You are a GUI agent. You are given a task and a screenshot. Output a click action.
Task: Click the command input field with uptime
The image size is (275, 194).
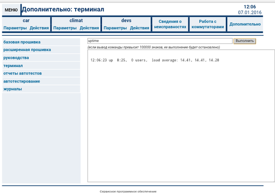point(159,41)
